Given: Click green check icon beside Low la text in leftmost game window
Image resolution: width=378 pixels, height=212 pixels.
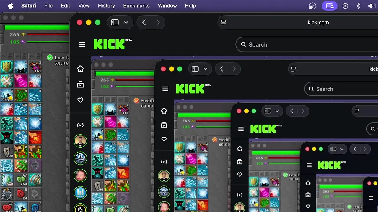Looking at the screenshot, I should click(x=50, y=58).
